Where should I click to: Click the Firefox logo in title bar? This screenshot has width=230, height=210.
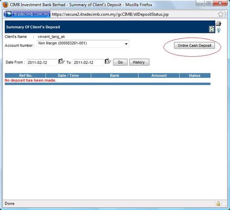[x=5, y=5]
